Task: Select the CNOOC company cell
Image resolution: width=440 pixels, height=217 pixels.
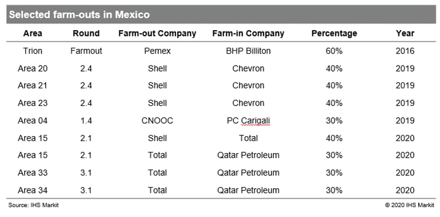Action: click(x=157, y=121)
